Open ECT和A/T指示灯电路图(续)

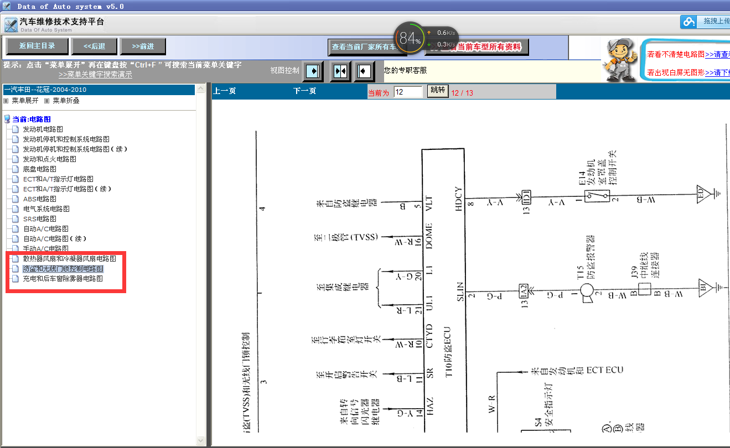pos(67,189)
